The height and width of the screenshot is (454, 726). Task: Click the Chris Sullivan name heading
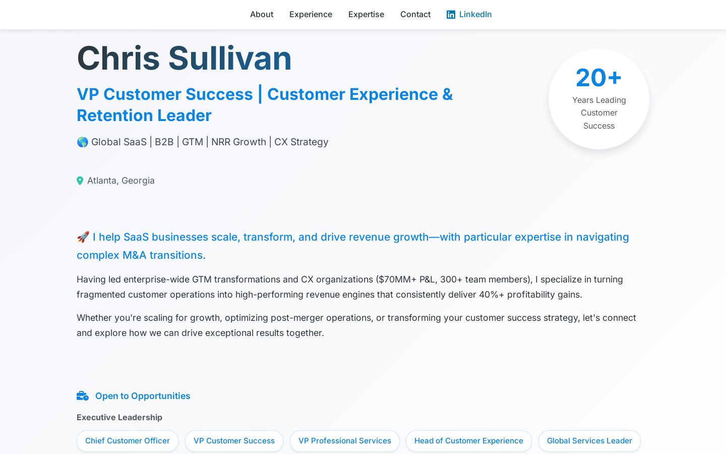click(x=185, y=58)
